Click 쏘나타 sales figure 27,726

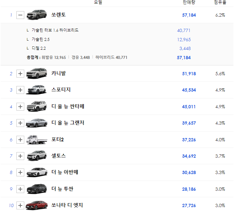click(x=189, y=205)
